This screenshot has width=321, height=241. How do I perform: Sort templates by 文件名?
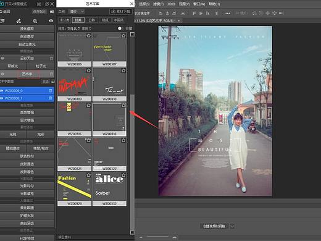[73, 28]
